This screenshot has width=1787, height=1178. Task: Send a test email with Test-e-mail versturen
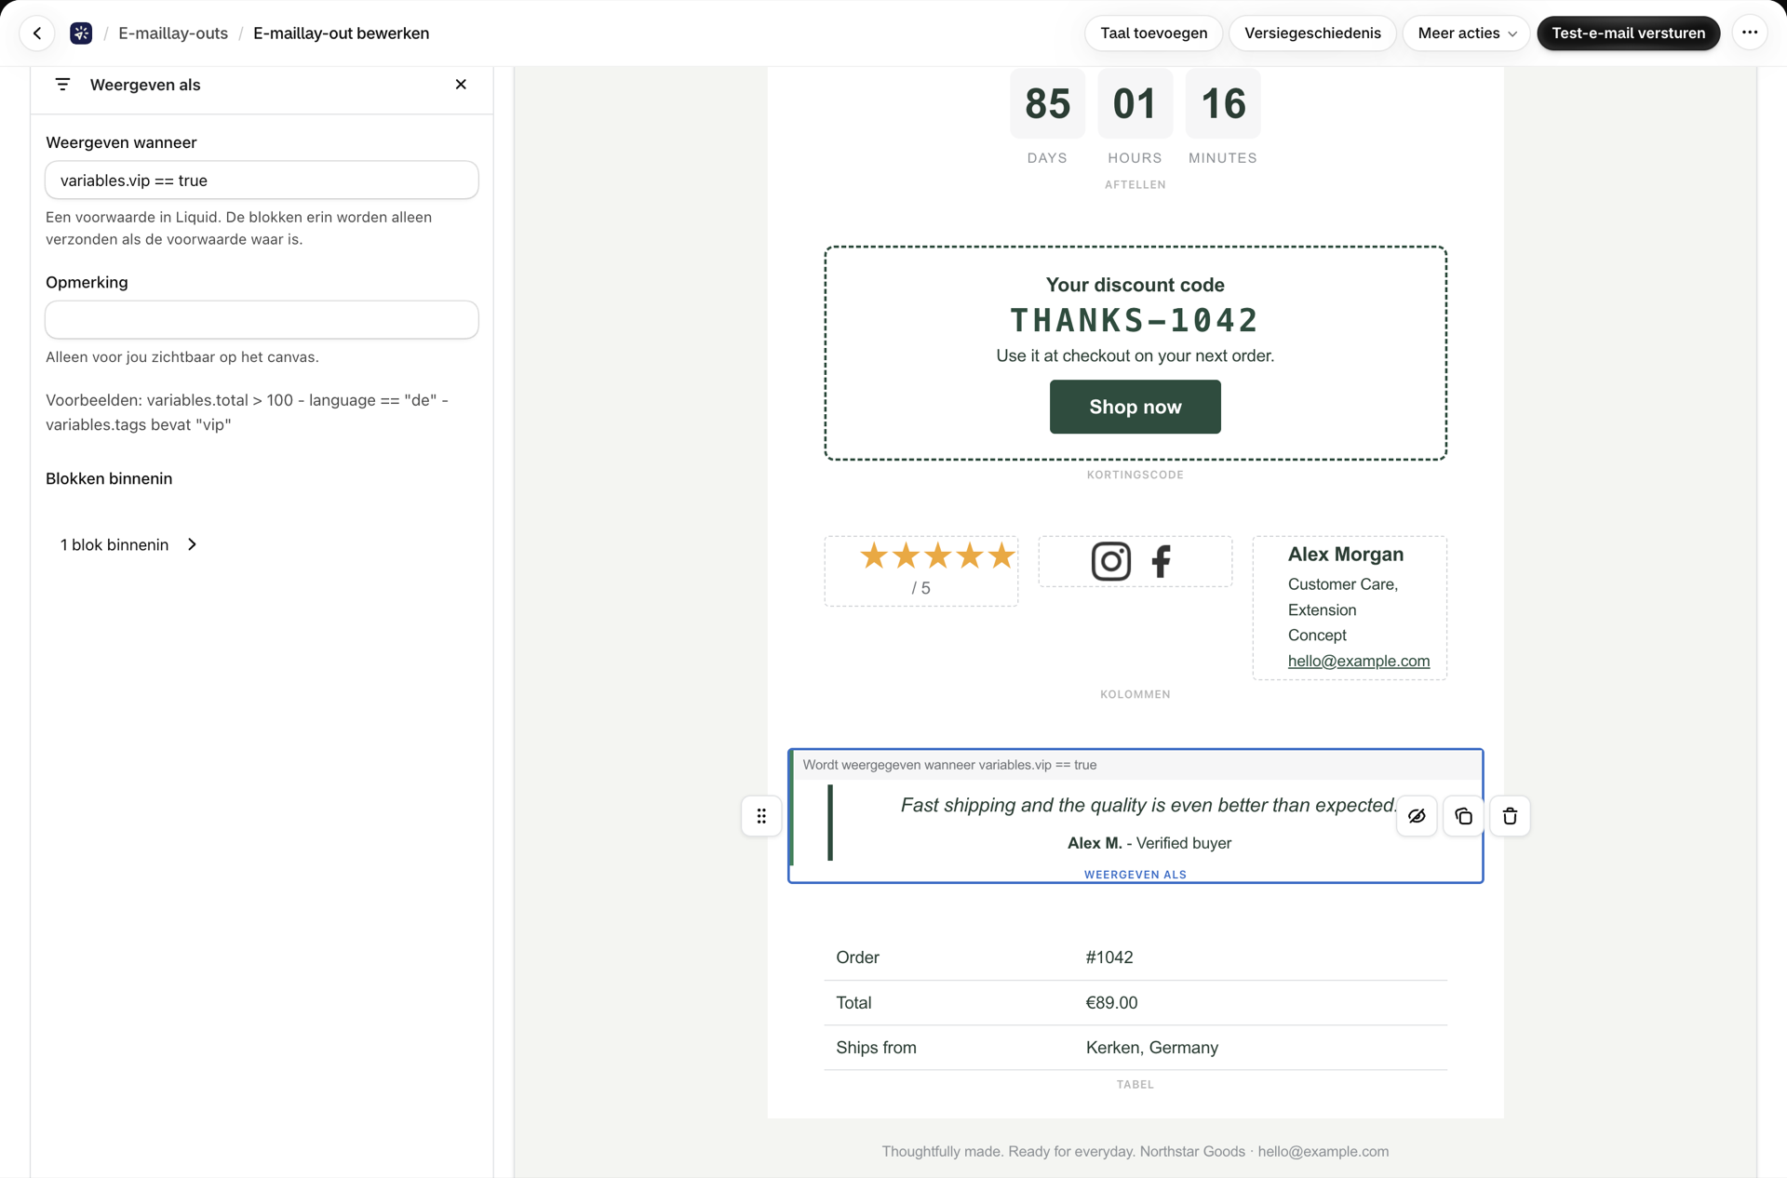[x=1628, y=33]
